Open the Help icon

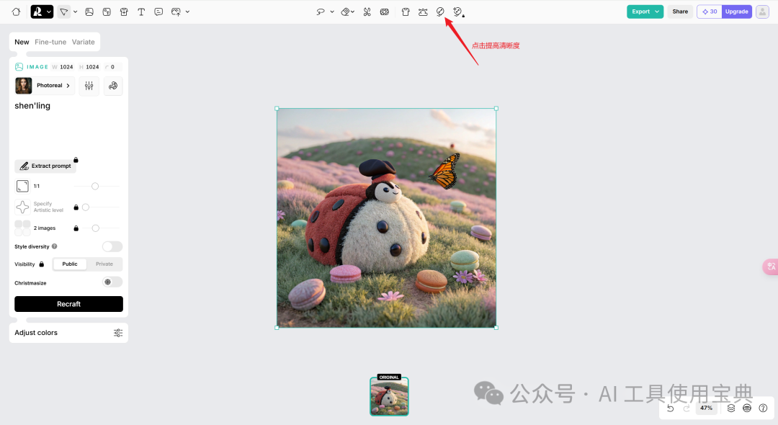coord(763,408)
